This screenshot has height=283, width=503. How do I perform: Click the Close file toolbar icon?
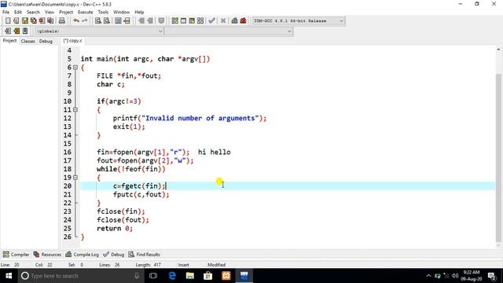(42, 21)
